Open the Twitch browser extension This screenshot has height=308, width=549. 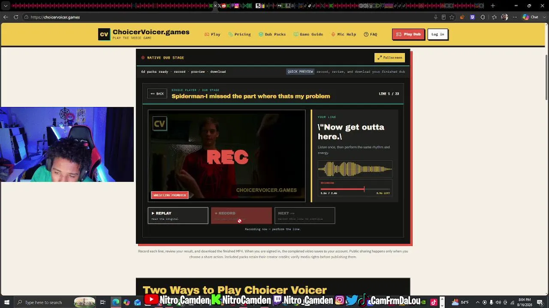click(x=472, y=17)
